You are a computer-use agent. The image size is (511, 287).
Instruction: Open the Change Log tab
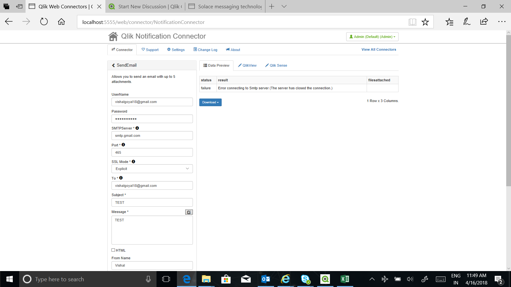[205, 50]
